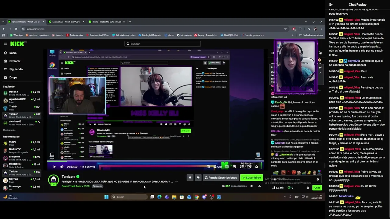Open srmomex recommended channel
This screenshot has width=390, height=219.
pos(21,158)
